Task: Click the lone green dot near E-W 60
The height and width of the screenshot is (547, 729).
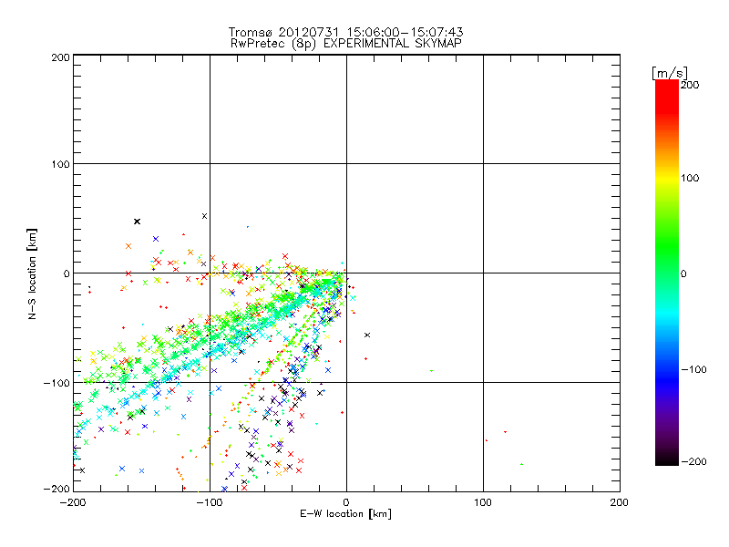Action: point(432,371)
